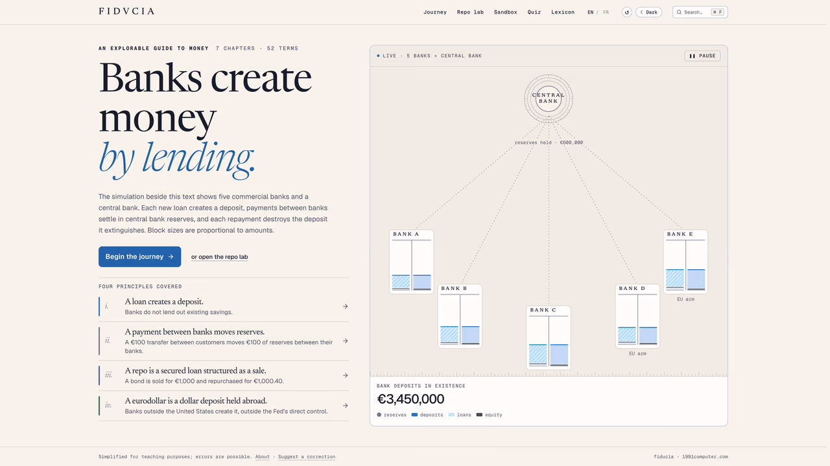Click the '7 CHAPTERS' text
Viewport: 830px width, 466px height.
coord(235,49)
